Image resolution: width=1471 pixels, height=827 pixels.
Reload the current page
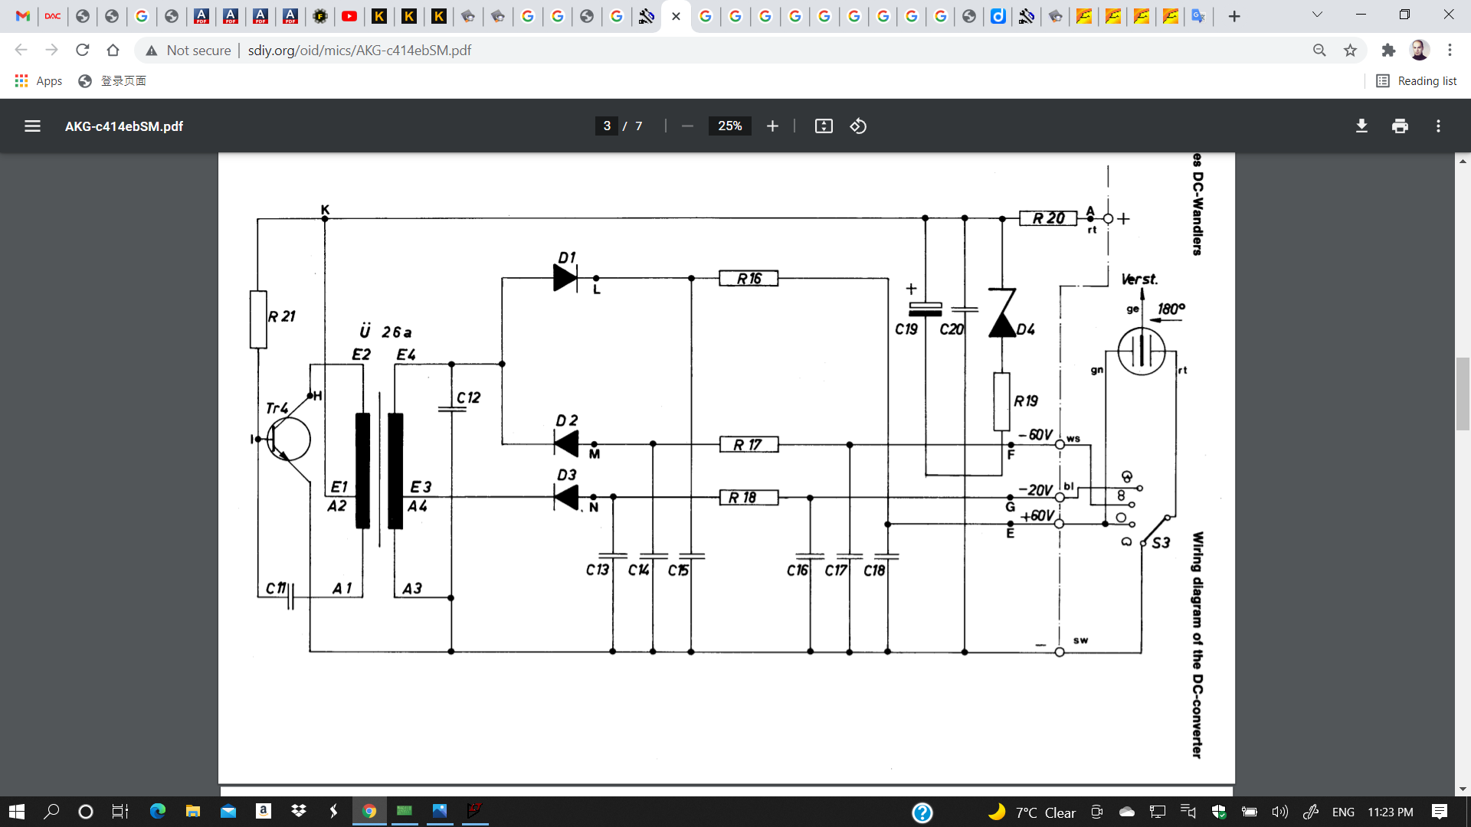click(x=82, y=50)
